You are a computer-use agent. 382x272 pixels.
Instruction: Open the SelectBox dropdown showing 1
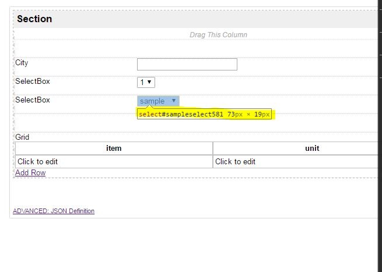point(146,83)
